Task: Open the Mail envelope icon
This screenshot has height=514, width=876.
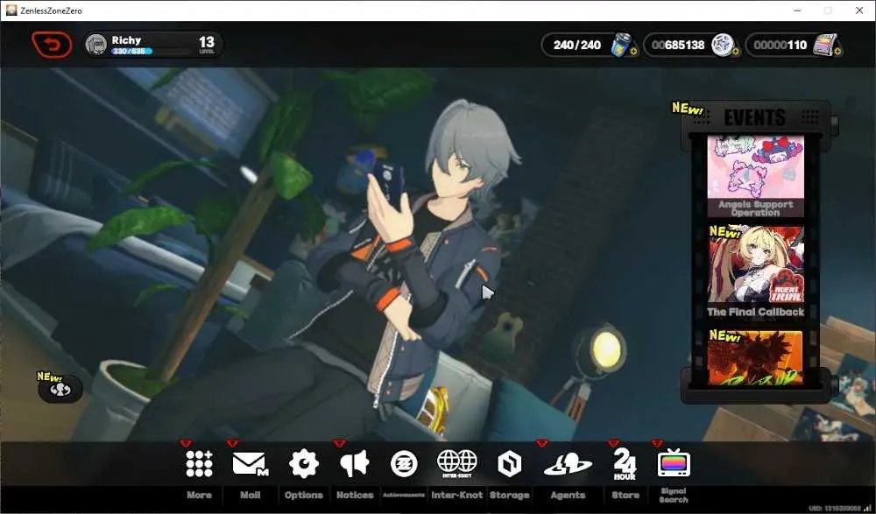Action: point(251,464)
